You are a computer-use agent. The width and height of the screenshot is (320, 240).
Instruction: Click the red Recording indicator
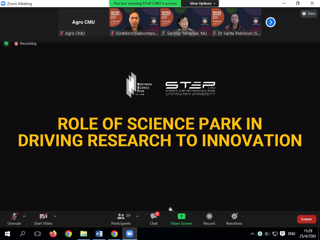click(x=25, y=43)
